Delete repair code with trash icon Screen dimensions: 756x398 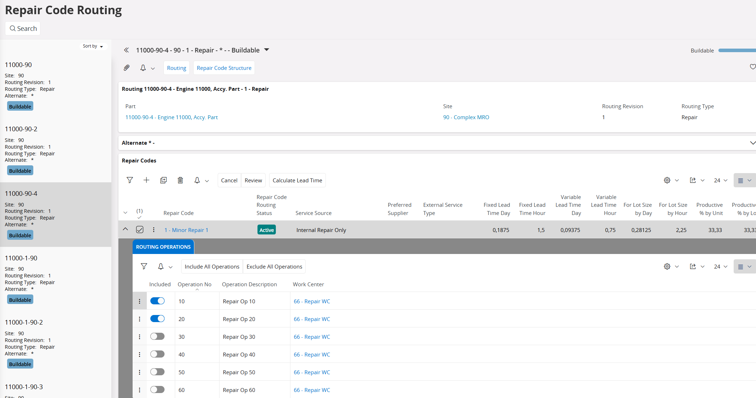coord(180,180)
